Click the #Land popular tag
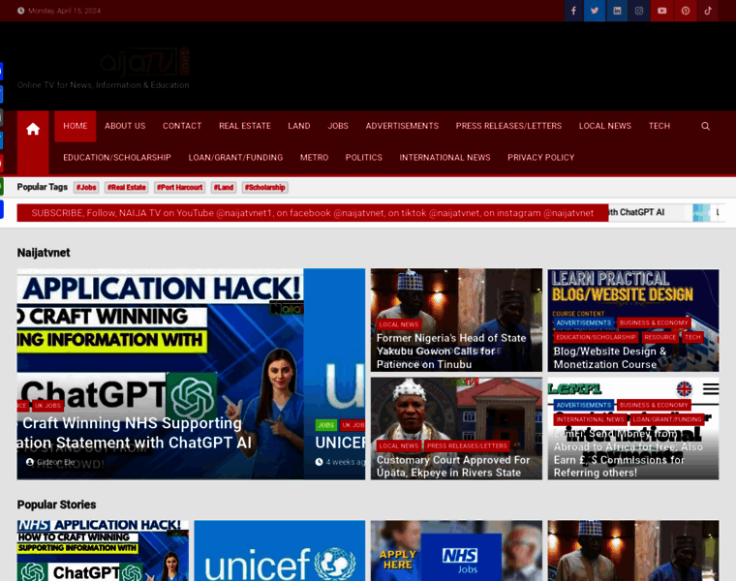The image size is (736, 581). tap(224, 187)
